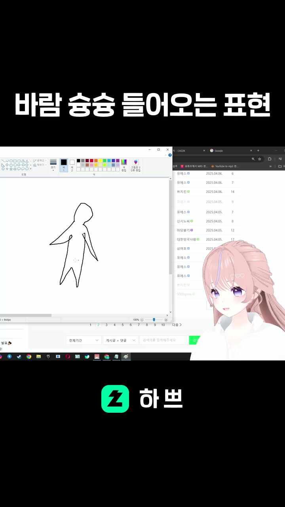
Task: Open the shape fill (채우기) dropdown
Action: (x=40, y=165)
